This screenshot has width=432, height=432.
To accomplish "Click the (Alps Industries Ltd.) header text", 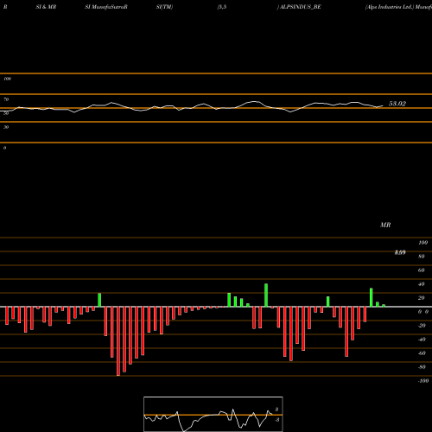I will click(x=390, y=7).
